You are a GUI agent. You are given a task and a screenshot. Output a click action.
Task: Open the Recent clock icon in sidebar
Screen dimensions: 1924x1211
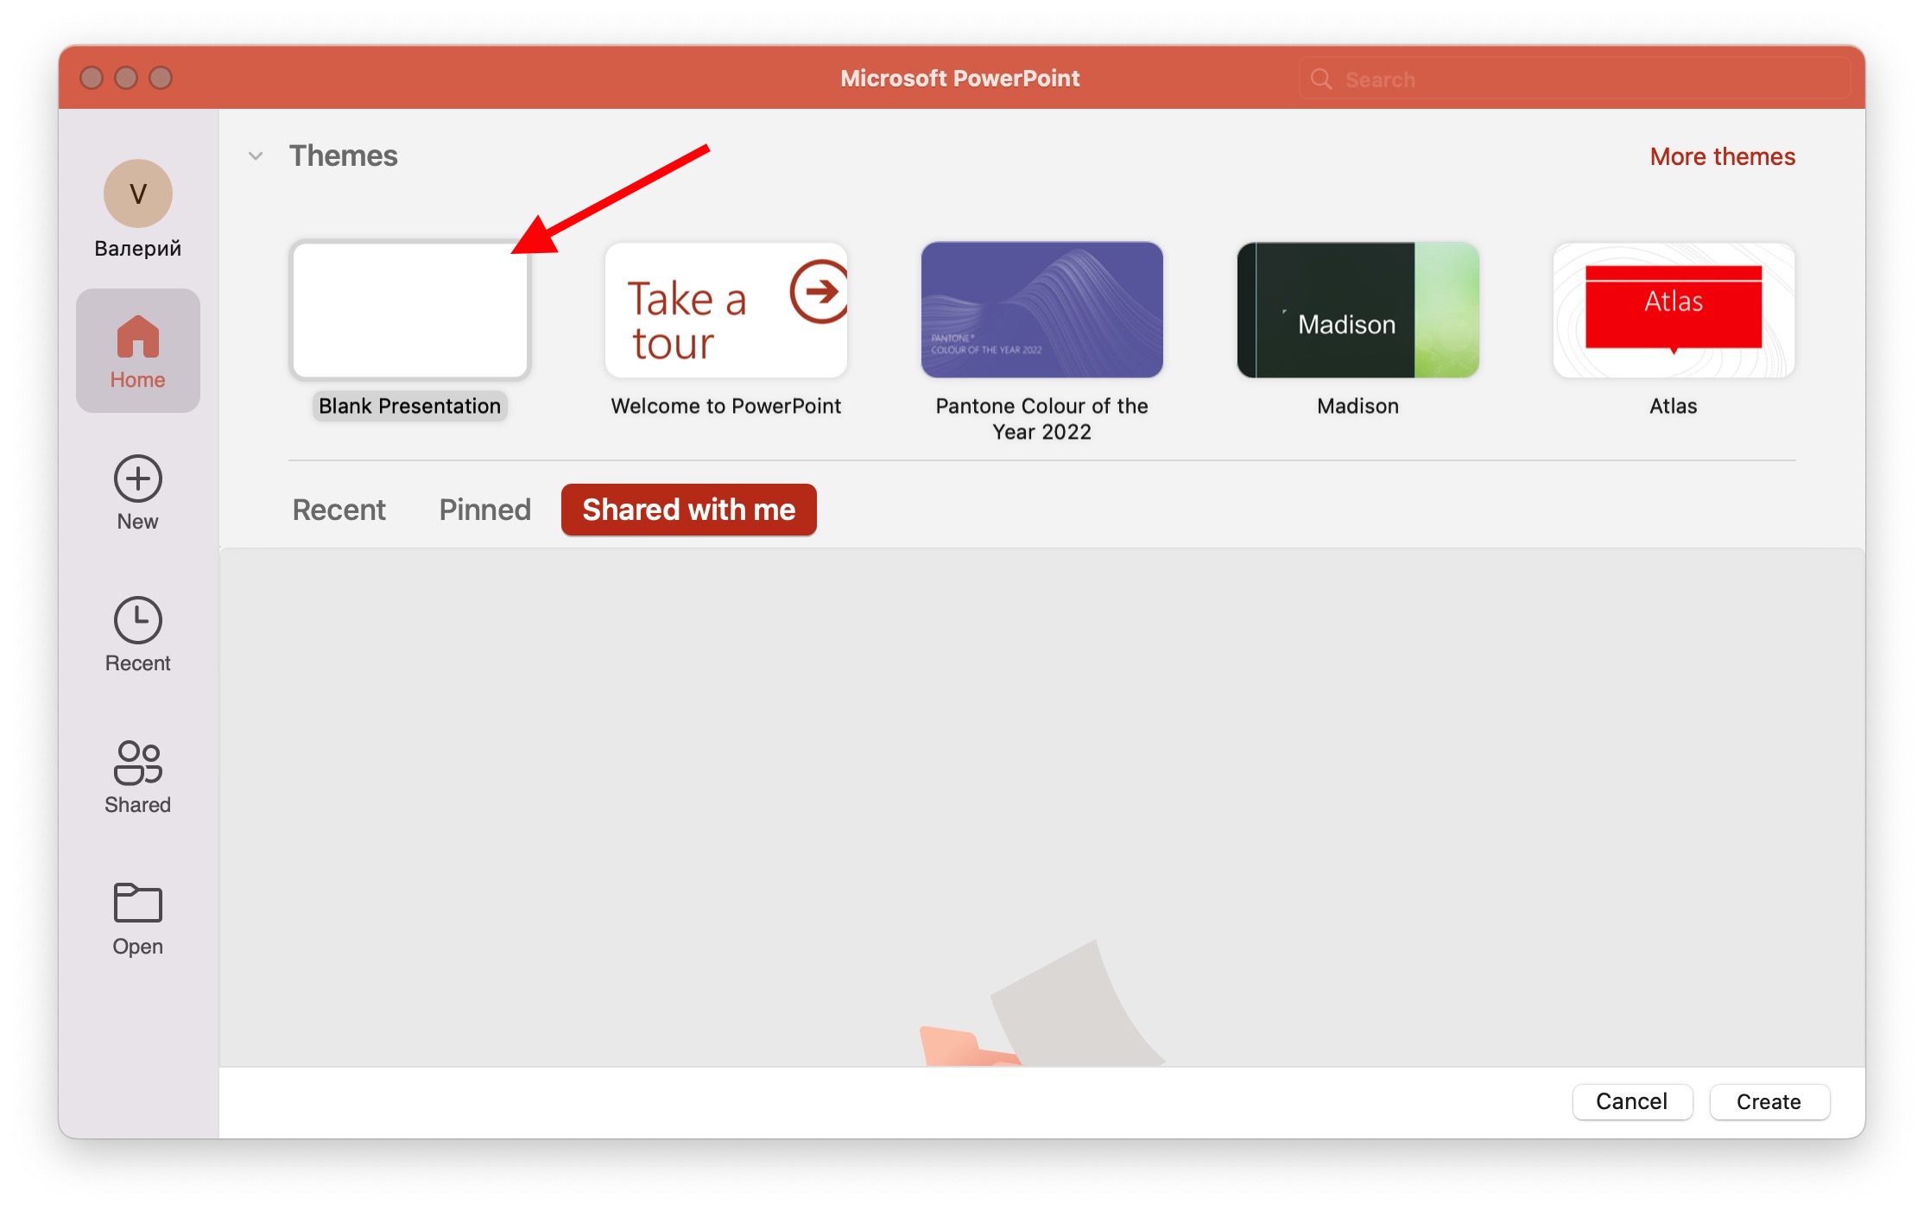click(138, 620)
